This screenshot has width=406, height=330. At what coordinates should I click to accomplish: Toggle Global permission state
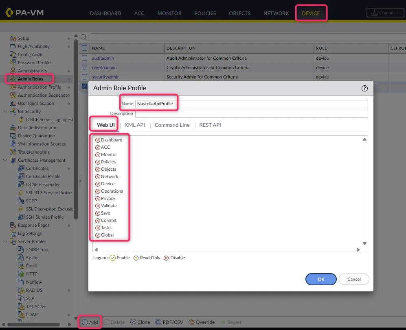coord(98,235)
